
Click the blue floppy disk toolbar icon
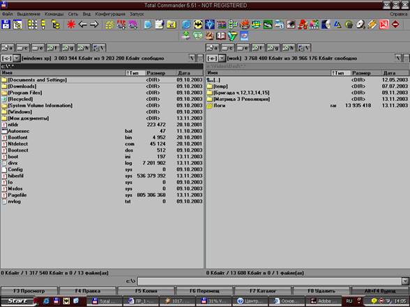click(6, 24)
